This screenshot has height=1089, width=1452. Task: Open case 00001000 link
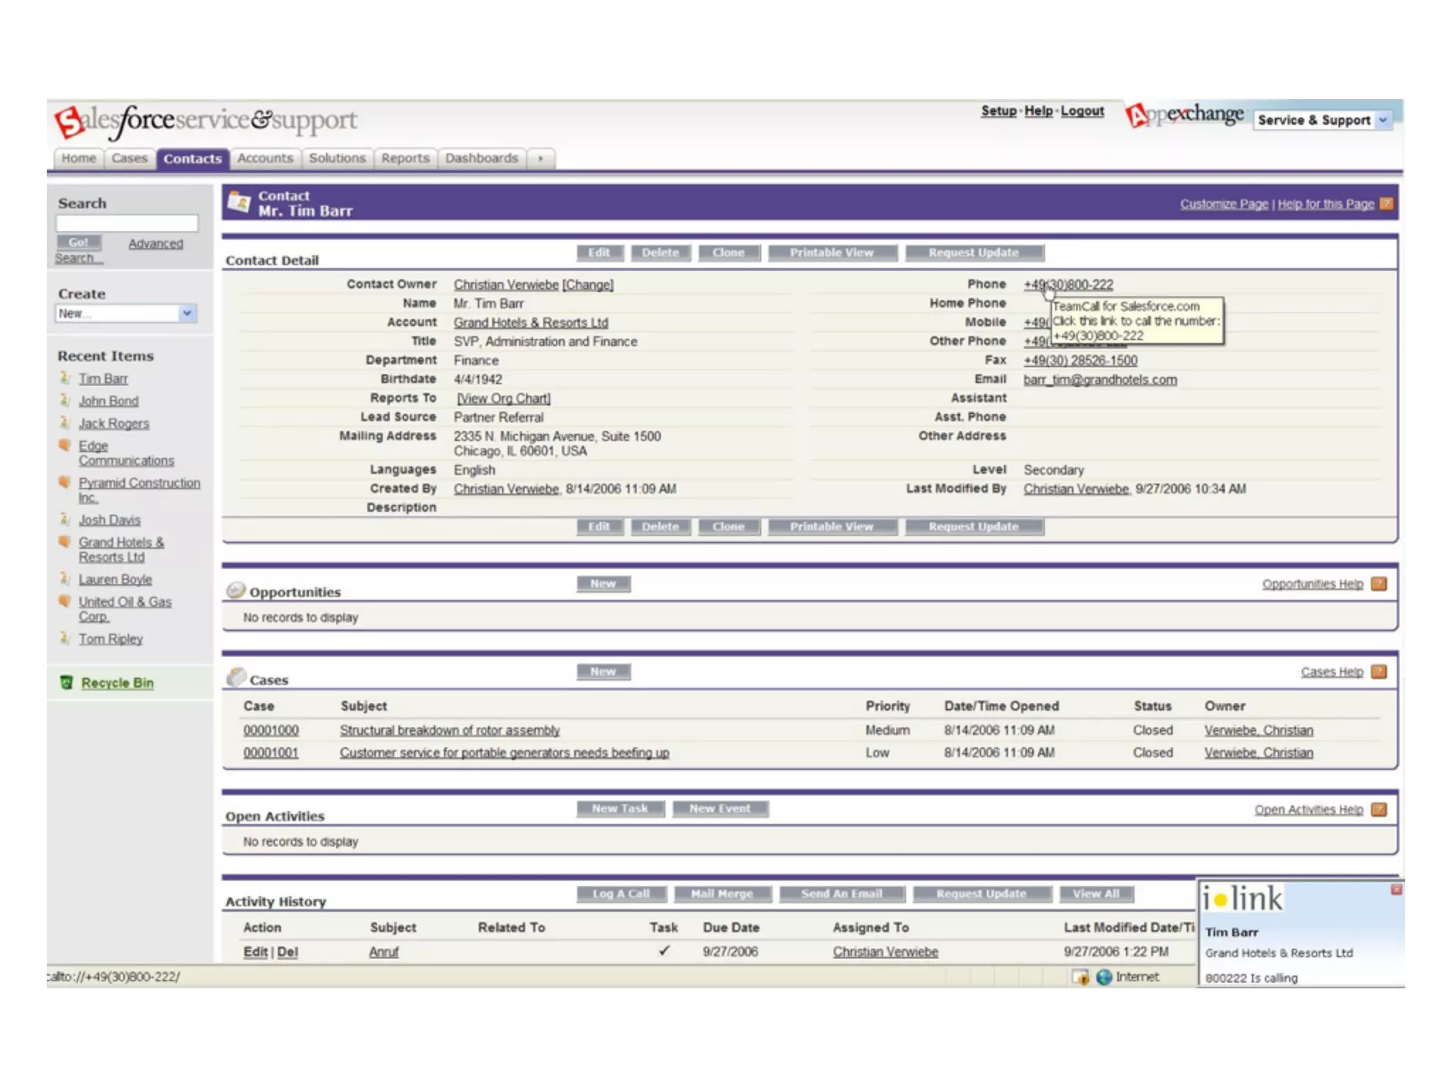(271, 730)
